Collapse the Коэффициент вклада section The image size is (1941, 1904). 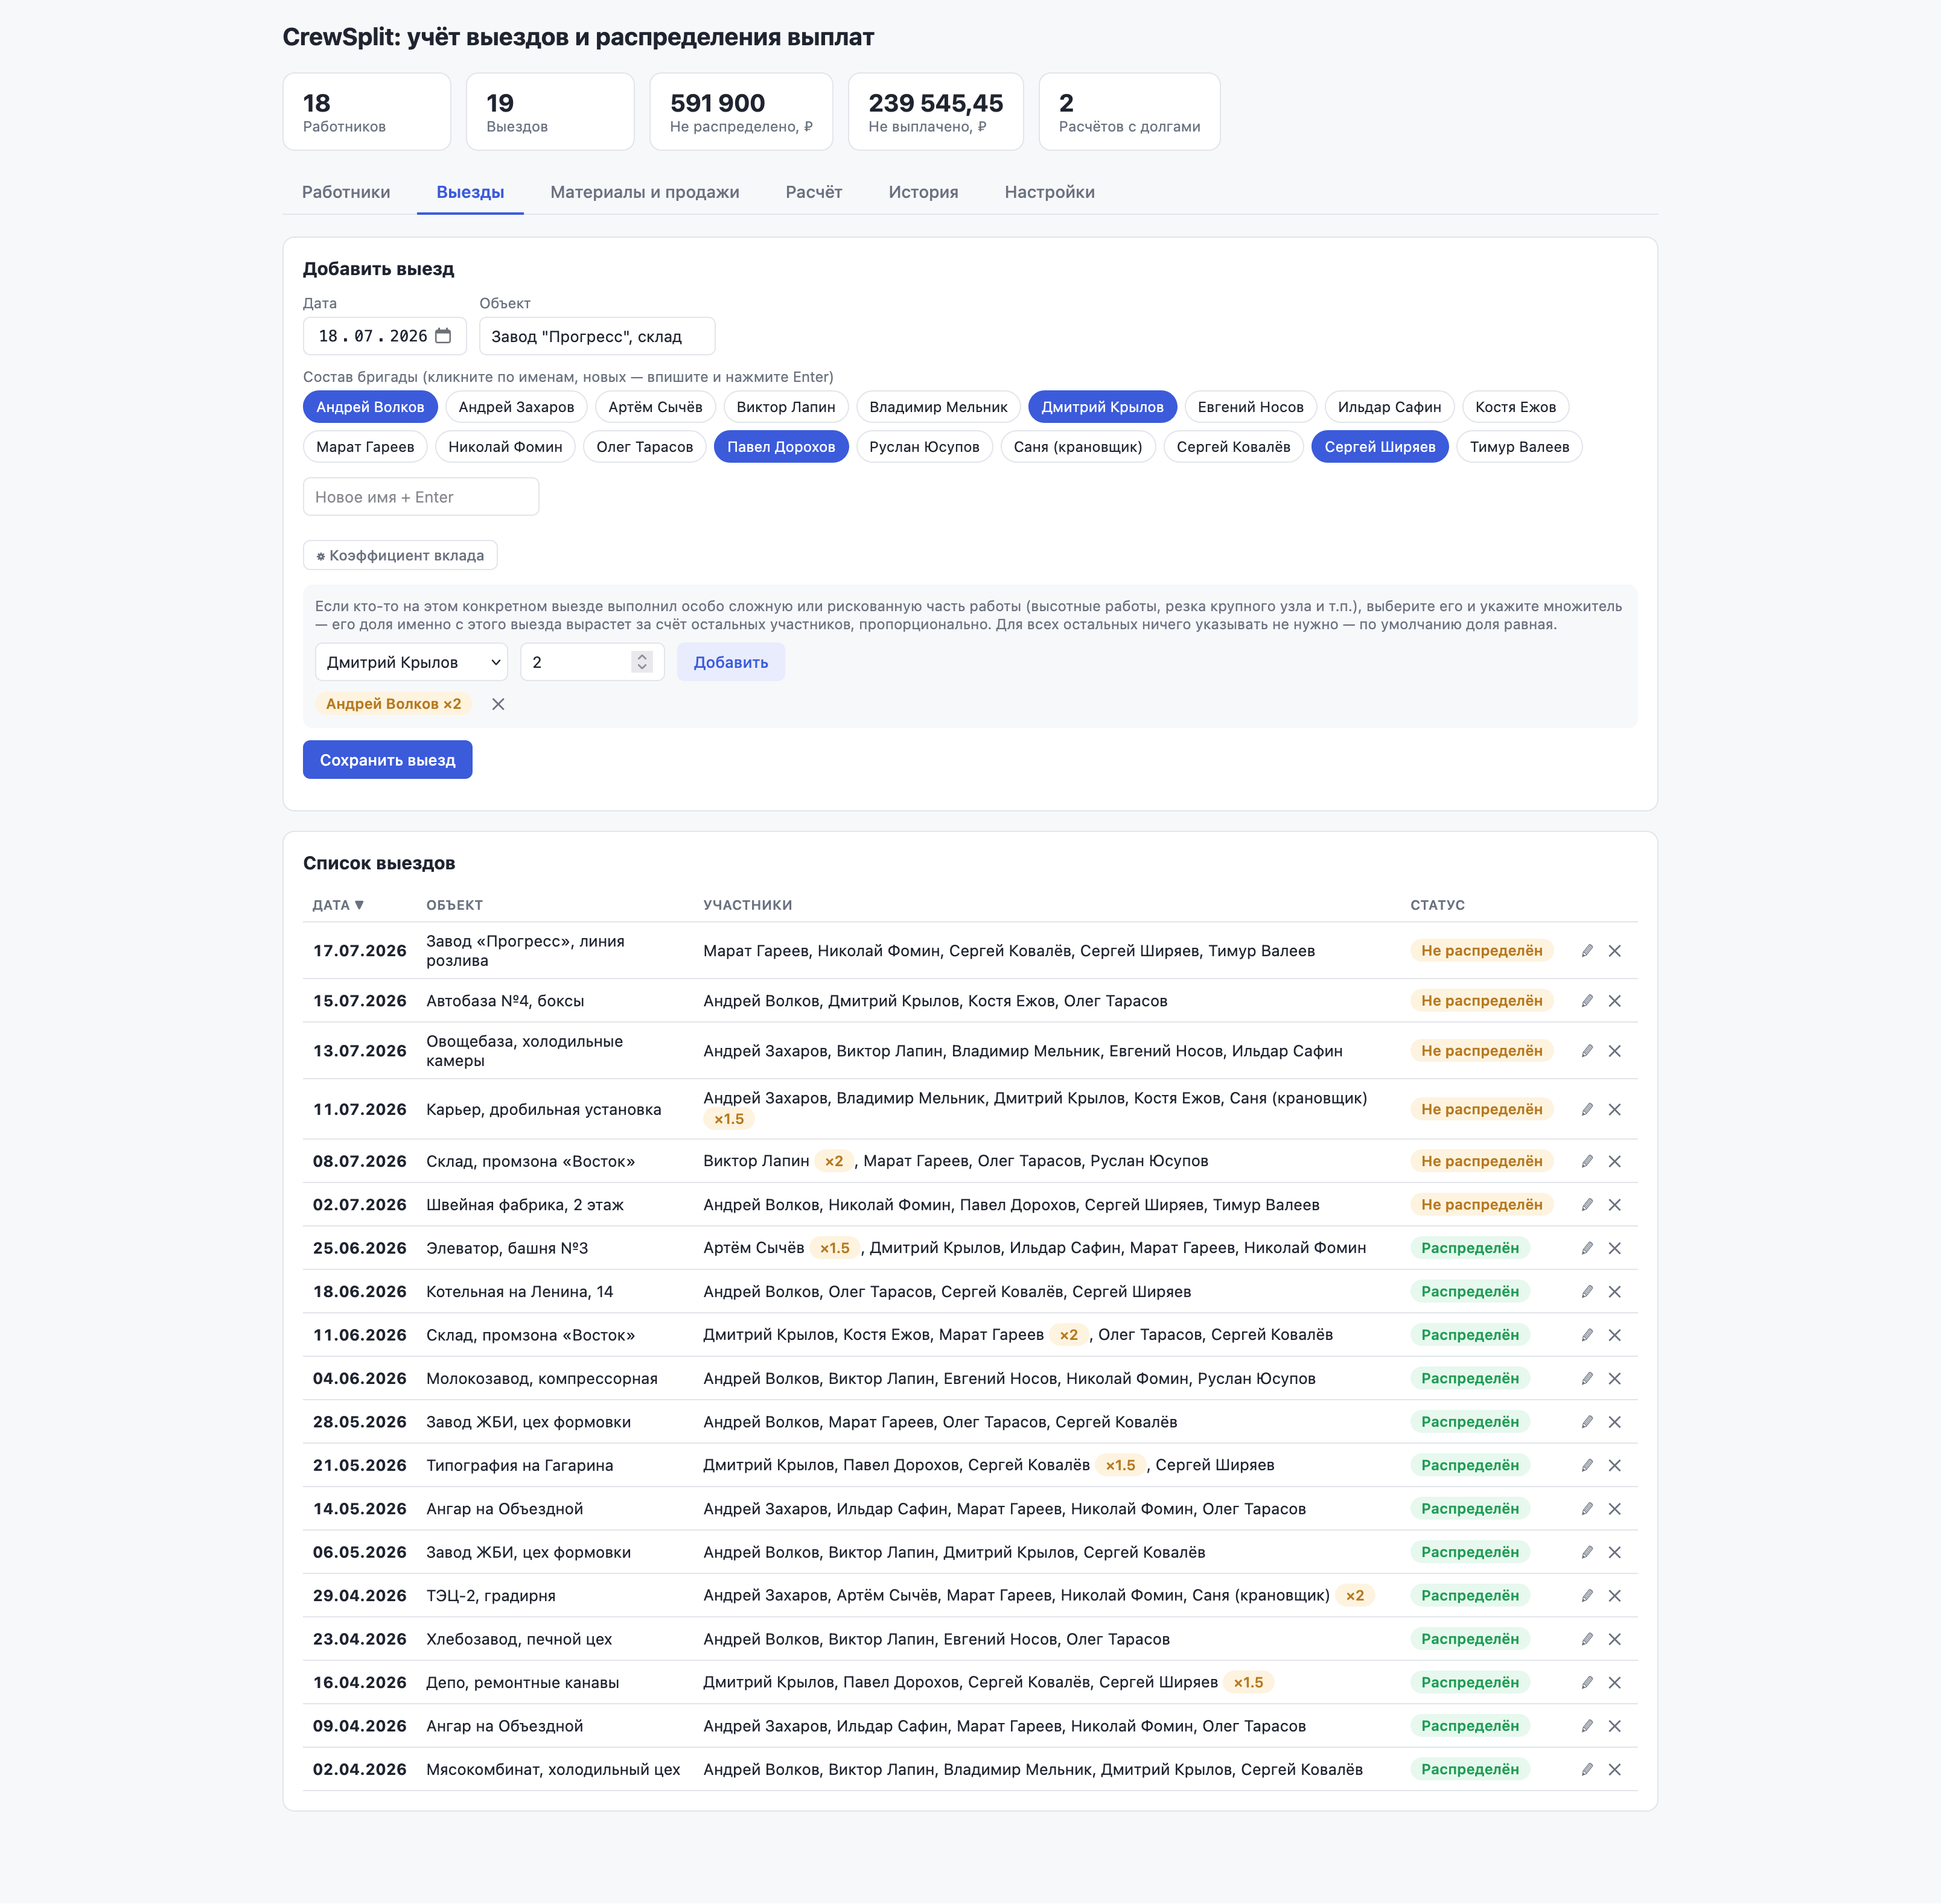(x=400, y=555)
